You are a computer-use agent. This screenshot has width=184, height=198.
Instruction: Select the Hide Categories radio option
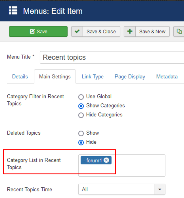coord(81,115)
